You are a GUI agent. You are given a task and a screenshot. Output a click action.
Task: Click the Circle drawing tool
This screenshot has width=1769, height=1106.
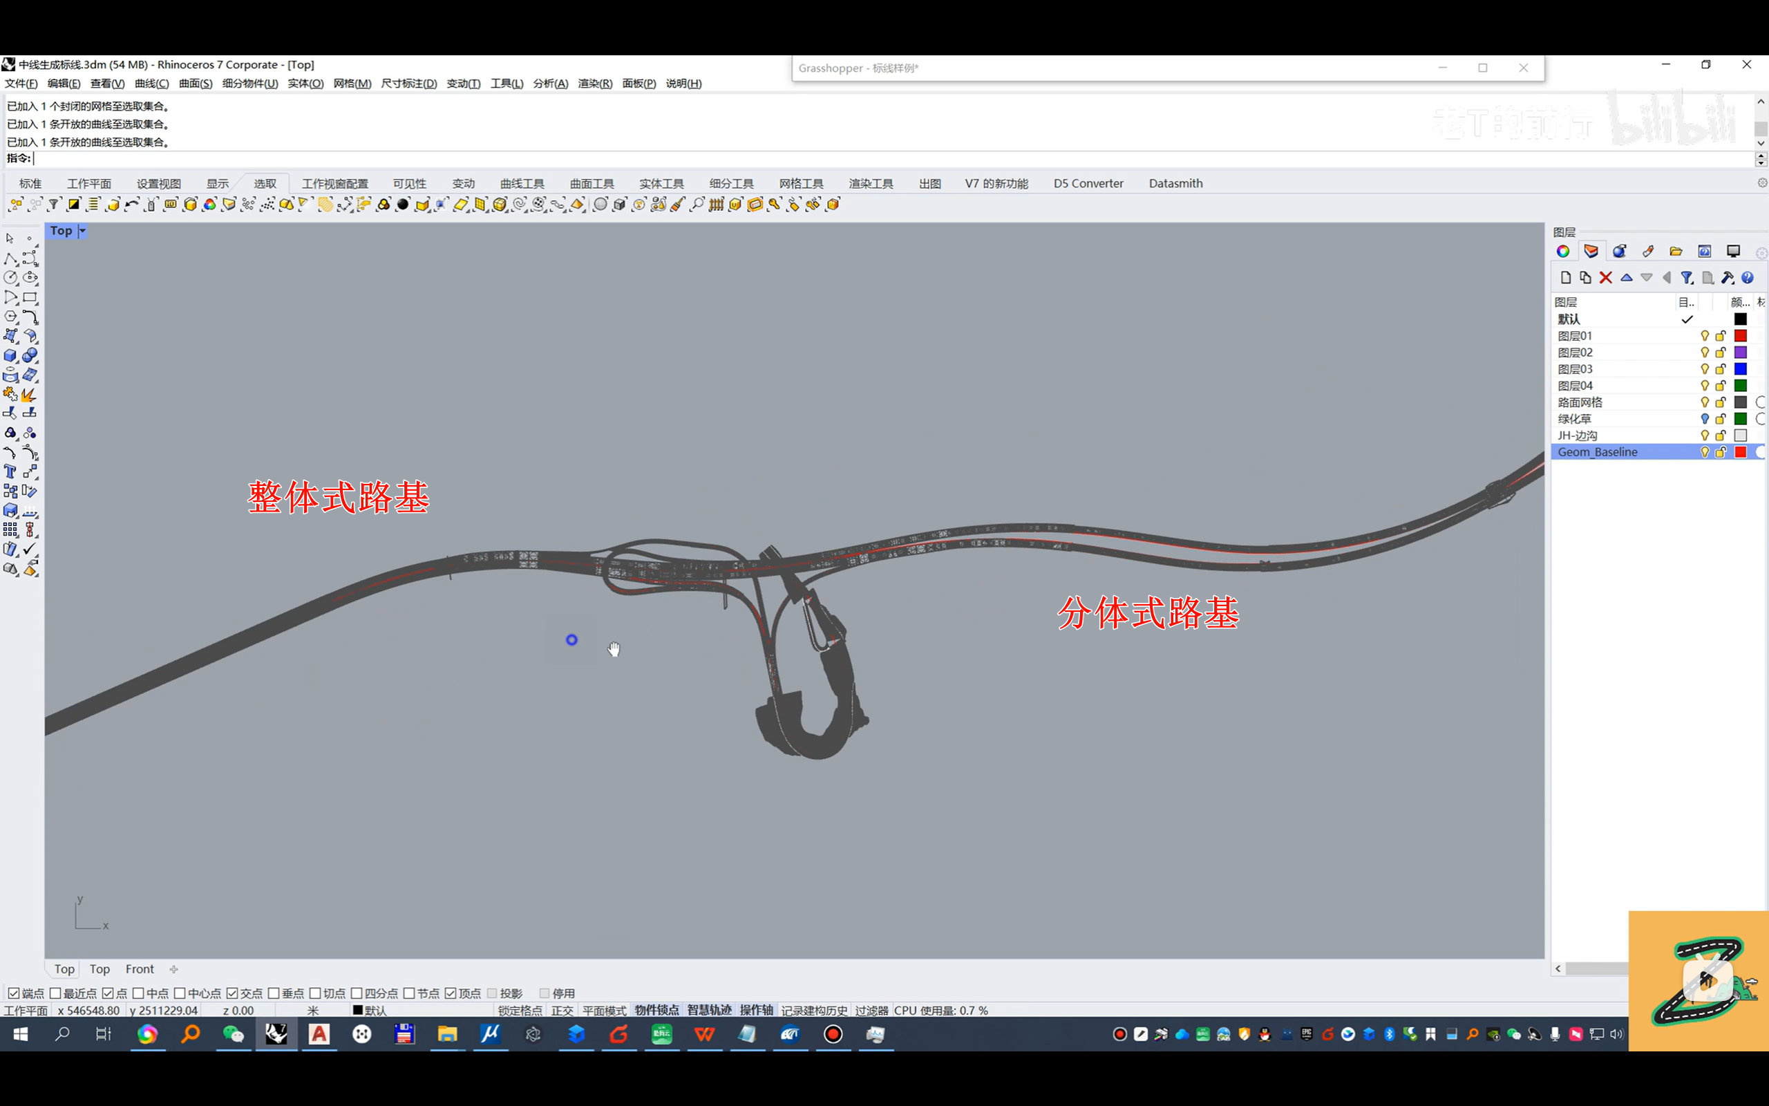click(10, 278)
